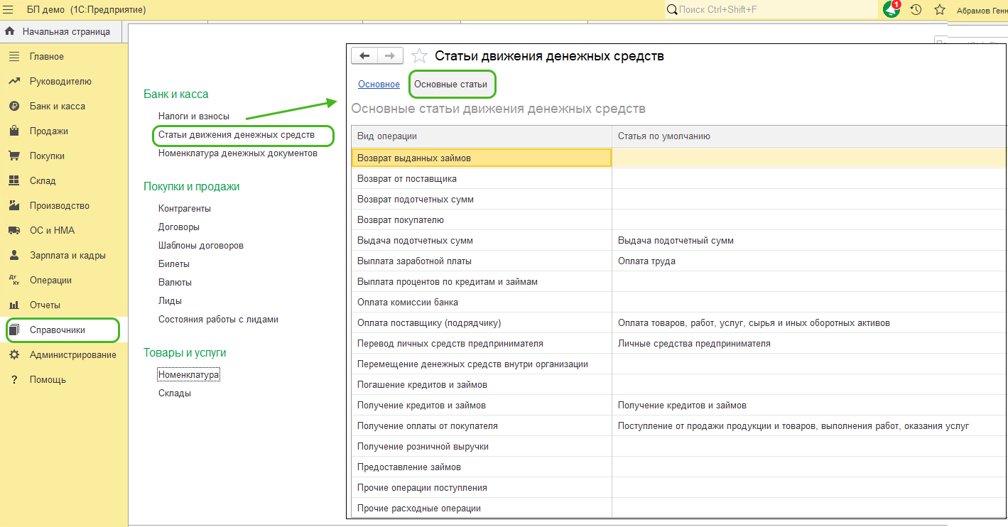Open Статьи движения денежных средств link
Image resolution: width=1008 pixels, height=527 pixels.
pyautogui.click(x=236, y=134)
